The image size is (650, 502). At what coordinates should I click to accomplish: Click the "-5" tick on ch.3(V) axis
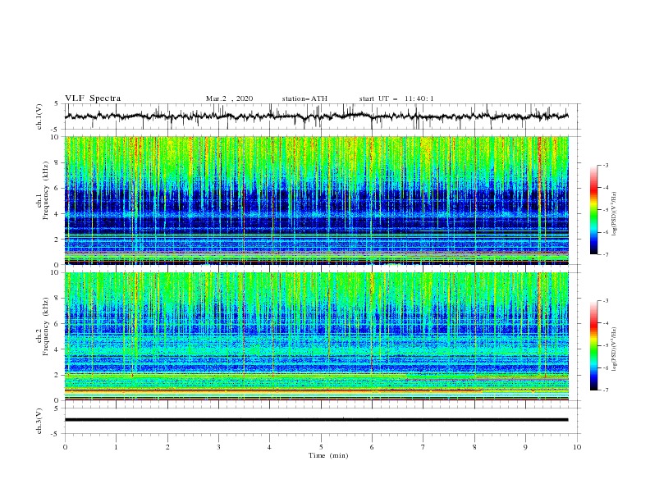tap(55, 434)
